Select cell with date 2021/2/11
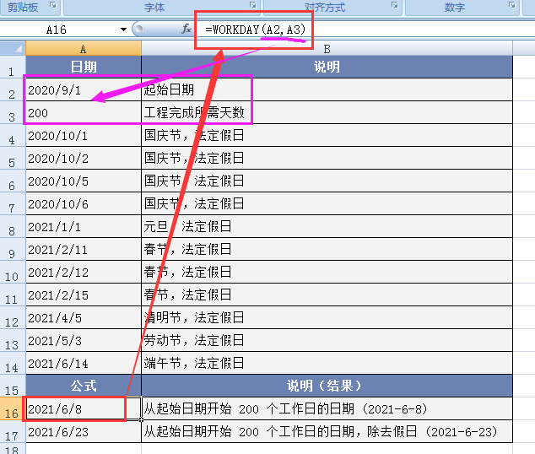Screen dimensions: 535x454 pos(84,250)
